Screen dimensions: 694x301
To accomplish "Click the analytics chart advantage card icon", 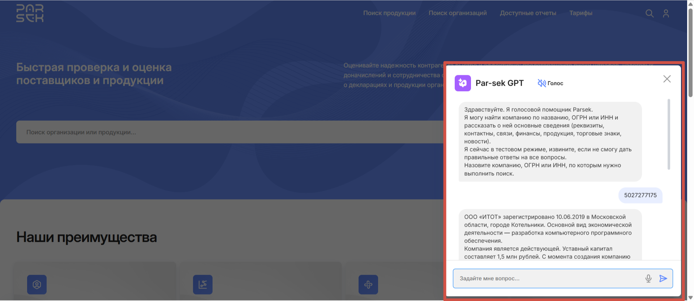I will point(203,285).
